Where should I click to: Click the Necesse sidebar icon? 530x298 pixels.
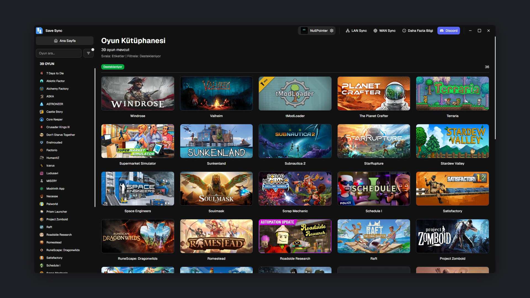(42, 196)
